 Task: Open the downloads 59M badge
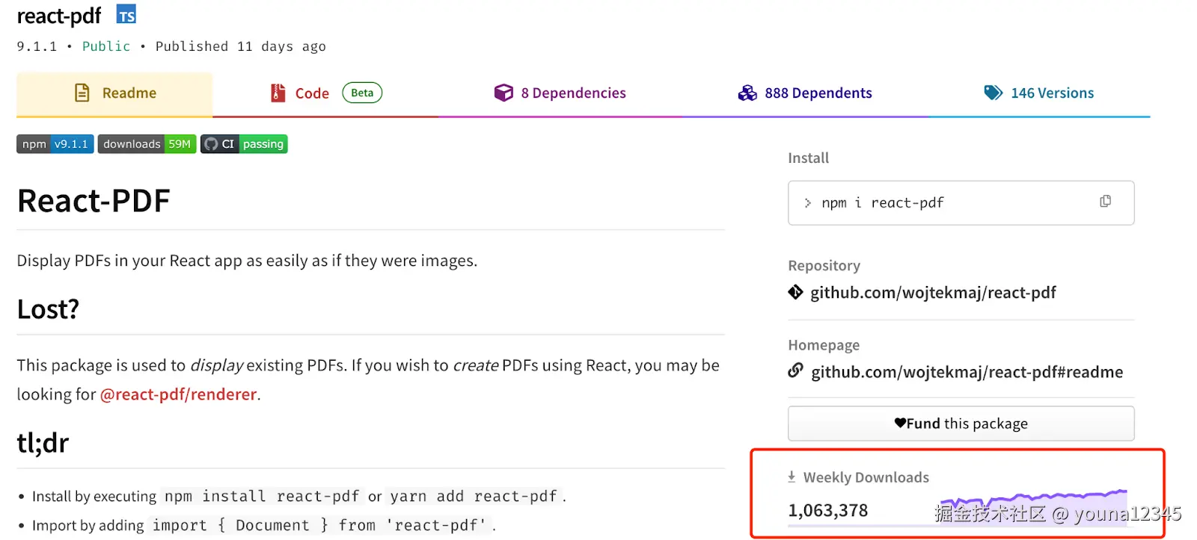coord(147,144)
